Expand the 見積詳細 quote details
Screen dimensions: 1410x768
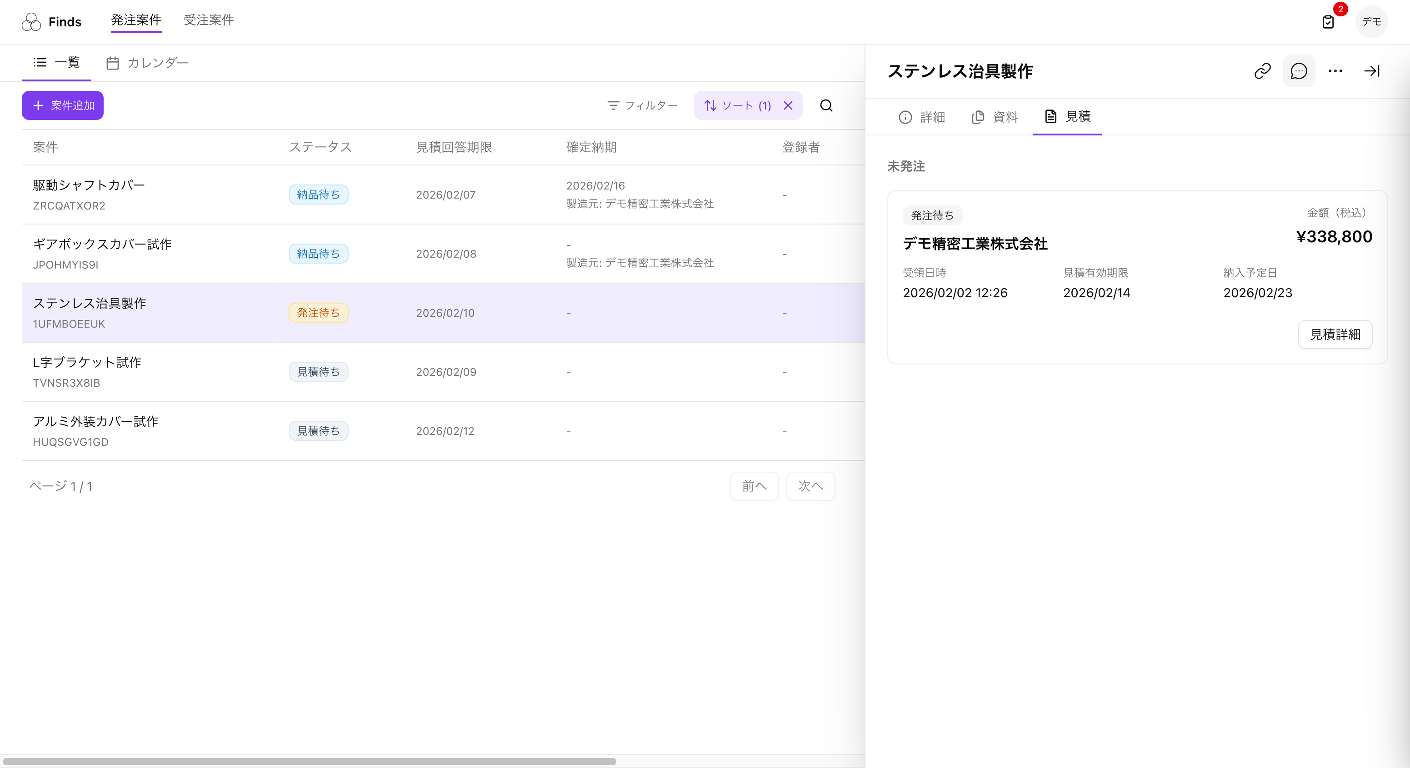(x=1335, y=334)
